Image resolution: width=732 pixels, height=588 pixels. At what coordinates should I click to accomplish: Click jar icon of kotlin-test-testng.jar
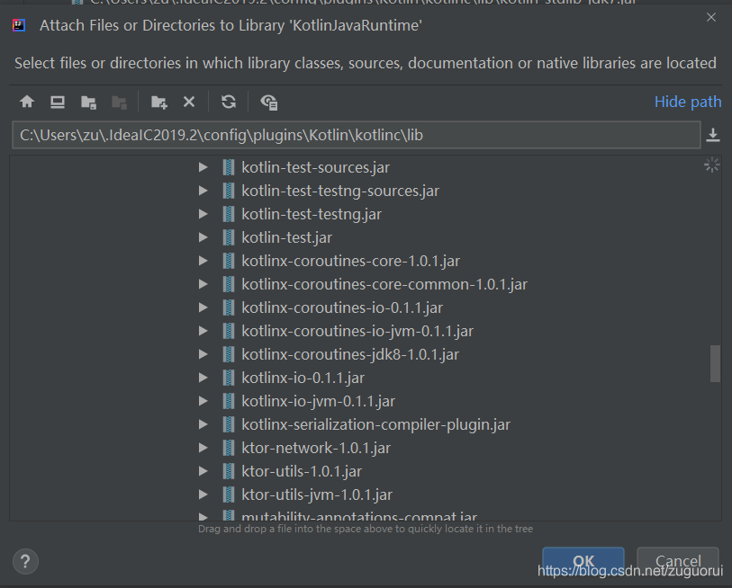click(229, 214)
